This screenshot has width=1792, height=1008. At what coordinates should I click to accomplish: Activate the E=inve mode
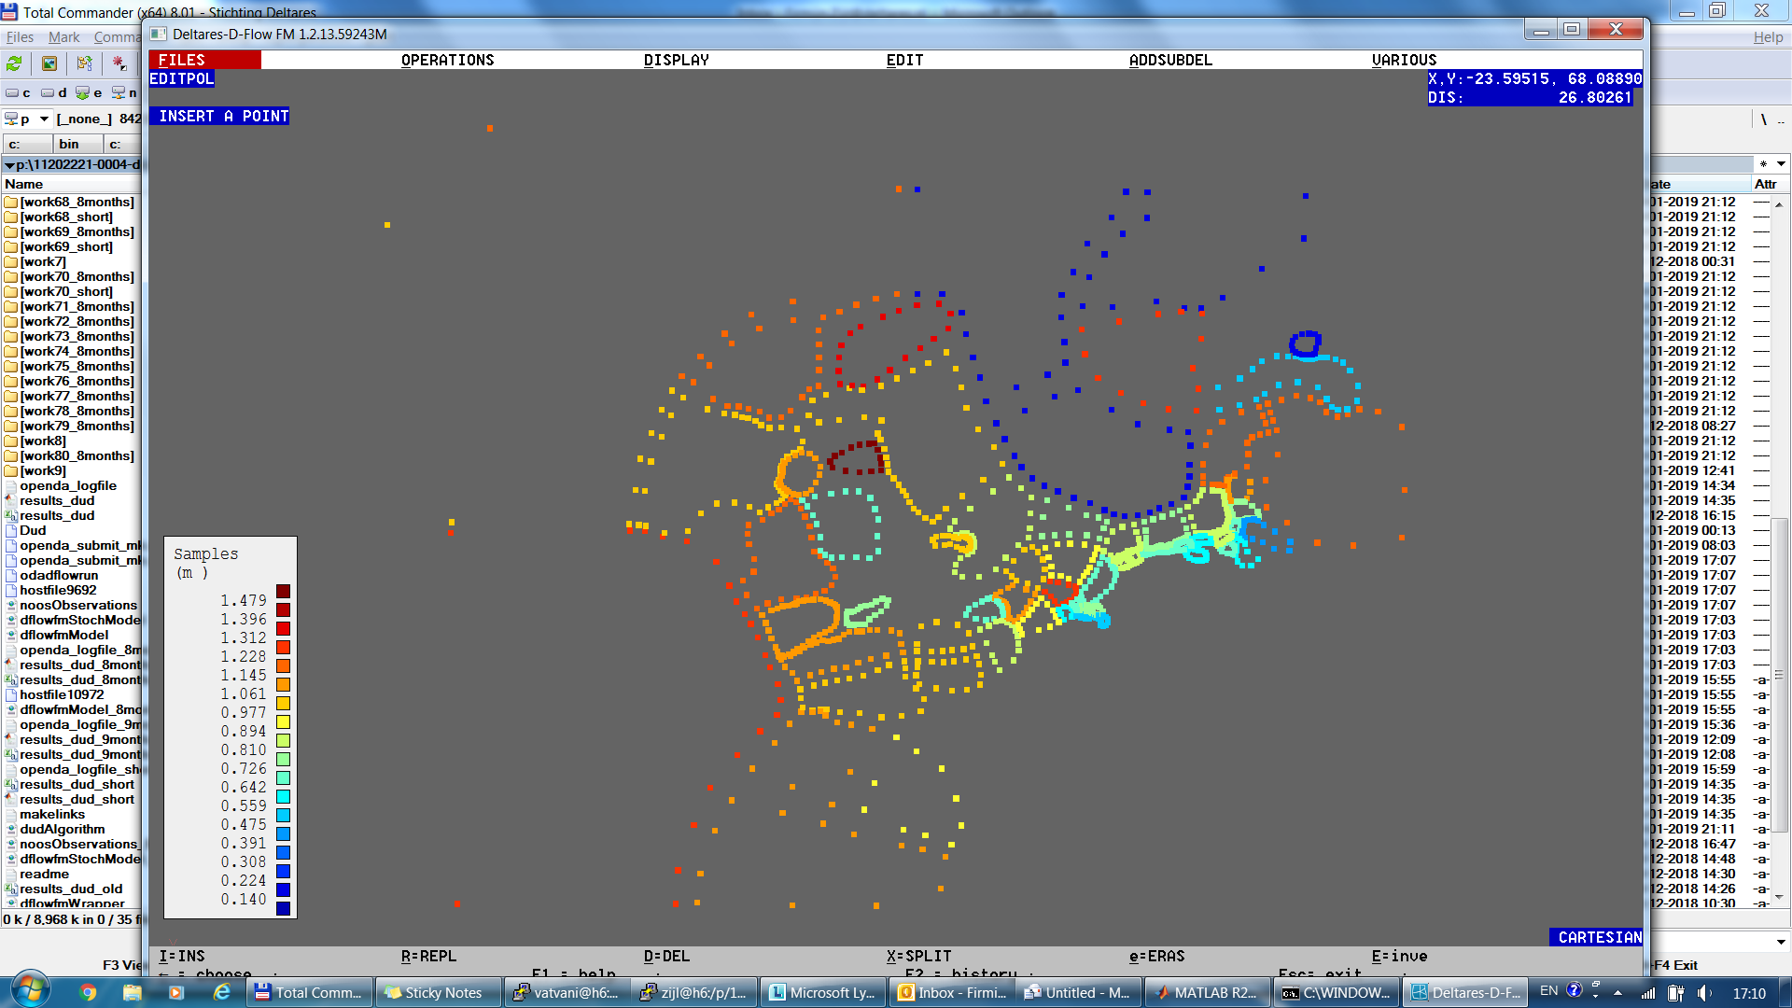coord(1400,956)
